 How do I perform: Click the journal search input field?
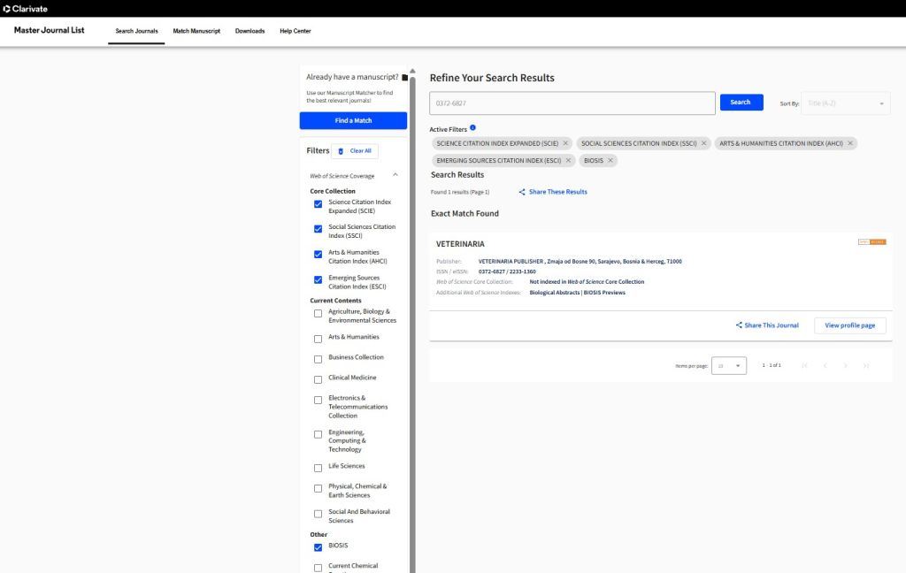coord(572,103)
